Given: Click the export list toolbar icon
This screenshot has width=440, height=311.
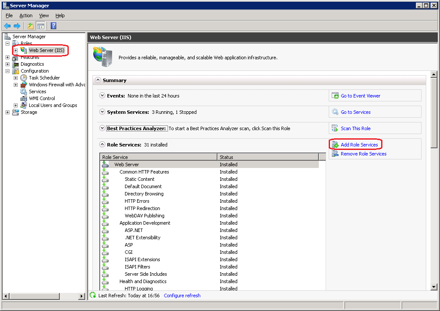Looking at the screenshot, I should tap(30, 26).
